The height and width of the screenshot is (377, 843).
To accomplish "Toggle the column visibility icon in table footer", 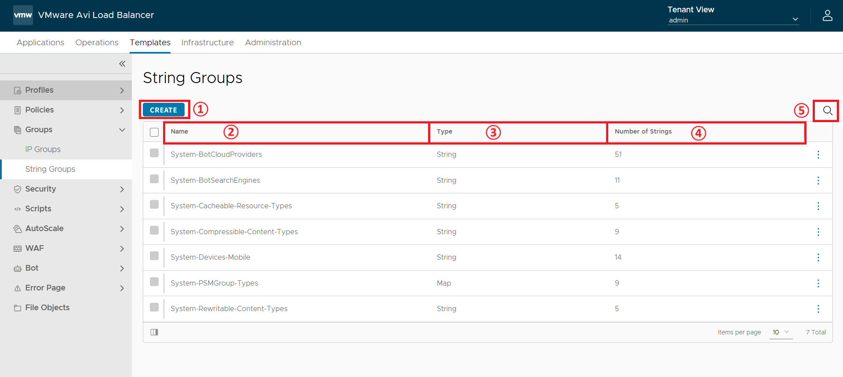I will pos(154,332).
